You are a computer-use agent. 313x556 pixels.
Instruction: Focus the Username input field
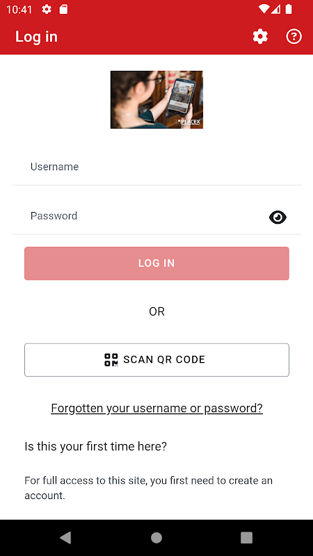pos(156,167)
